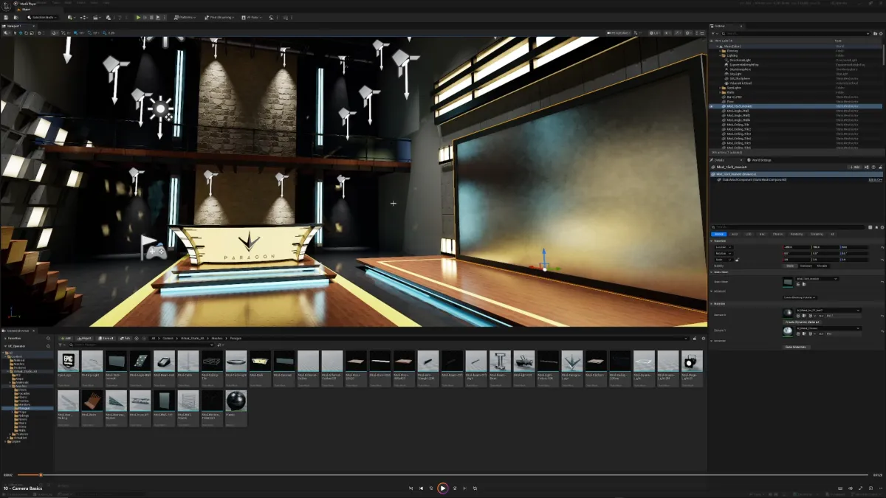
Task: Click the Plastic material sphere asset
Action: 236,401
